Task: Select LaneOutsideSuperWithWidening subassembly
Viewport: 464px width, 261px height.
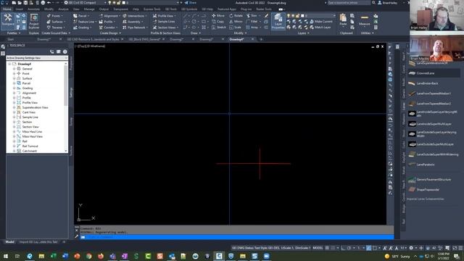Action: 434,154
